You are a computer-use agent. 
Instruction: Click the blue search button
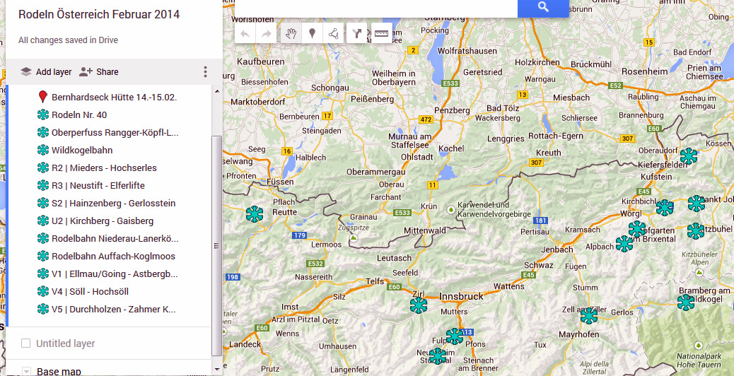coord(543,8)
